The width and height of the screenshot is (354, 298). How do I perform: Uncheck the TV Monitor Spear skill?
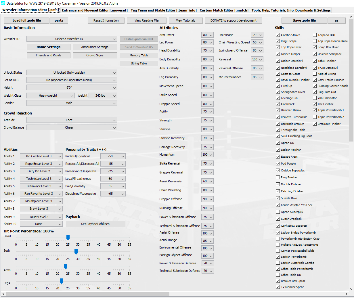coord(278,287)
